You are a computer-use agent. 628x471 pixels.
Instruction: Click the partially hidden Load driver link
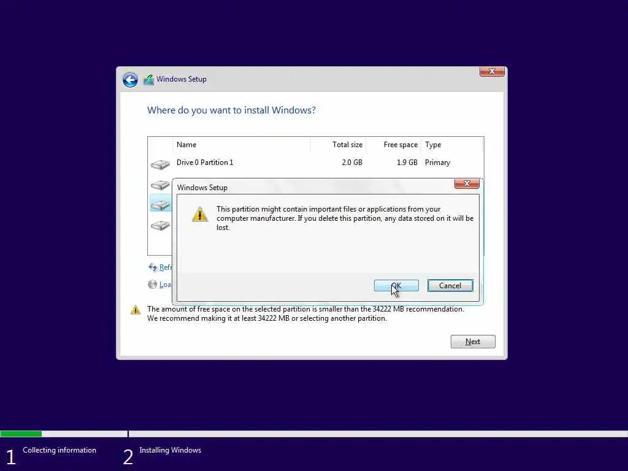point(165,285)
